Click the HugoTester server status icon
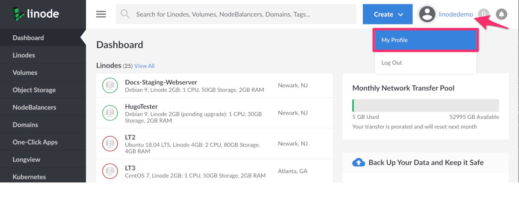Viewport: 519px width, 199px height. [x=110, y=113]
